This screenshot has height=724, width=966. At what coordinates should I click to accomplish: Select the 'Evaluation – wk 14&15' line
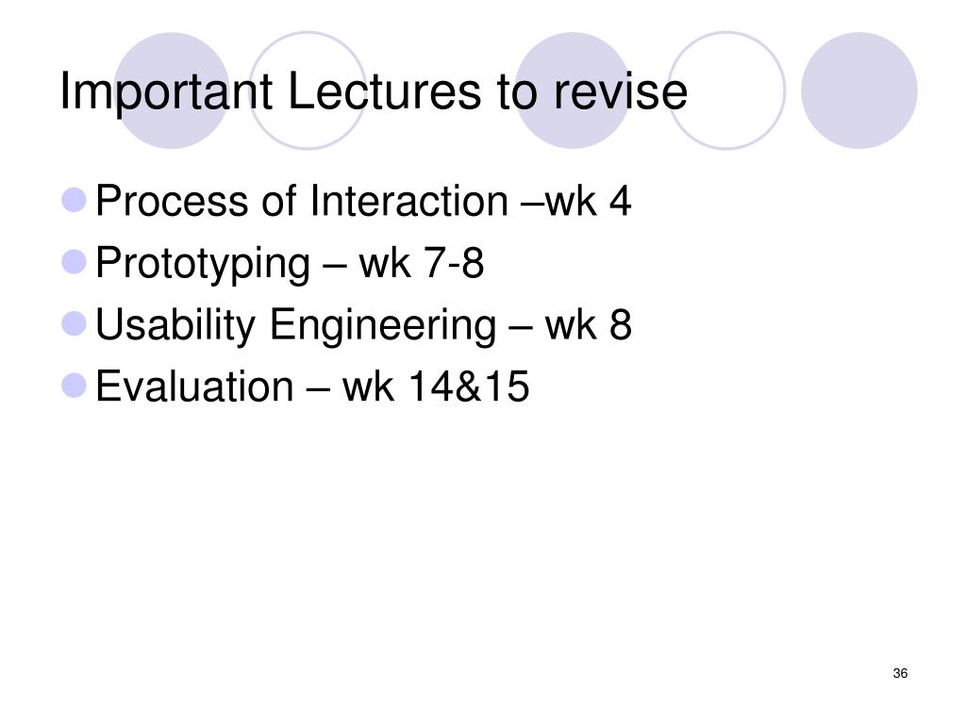(312, 387)
